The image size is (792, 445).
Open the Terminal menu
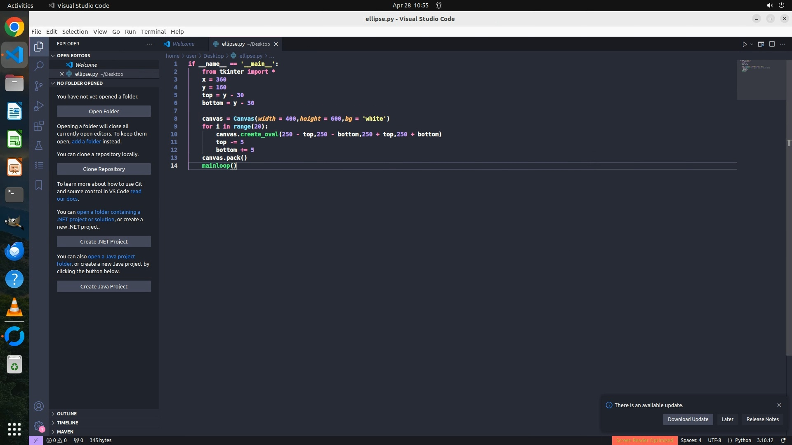click(153, 31)
